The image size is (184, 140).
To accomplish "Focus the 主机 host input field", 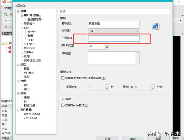I will [x=114, y=38].
